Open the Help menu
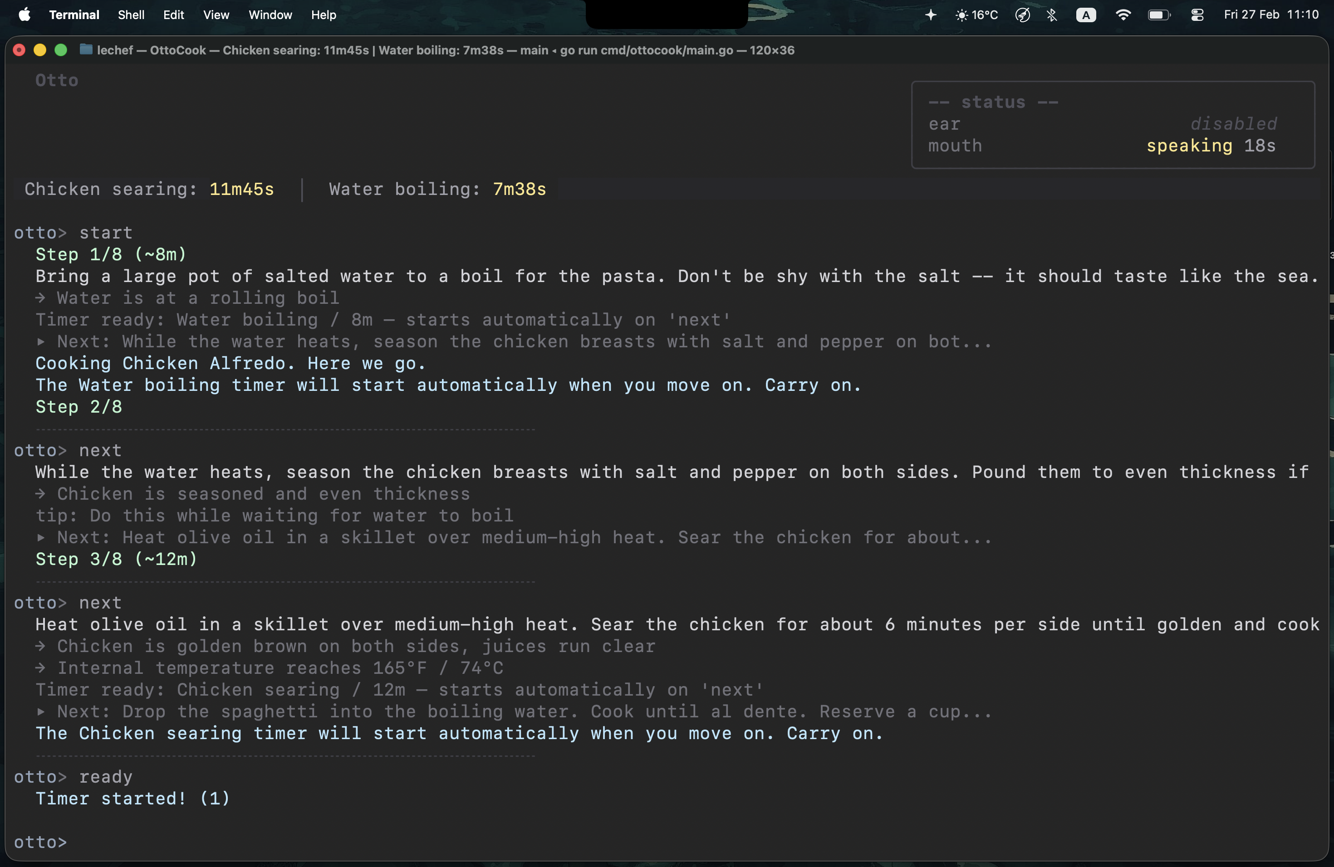Screen dimensions: 1334x867 324,15
